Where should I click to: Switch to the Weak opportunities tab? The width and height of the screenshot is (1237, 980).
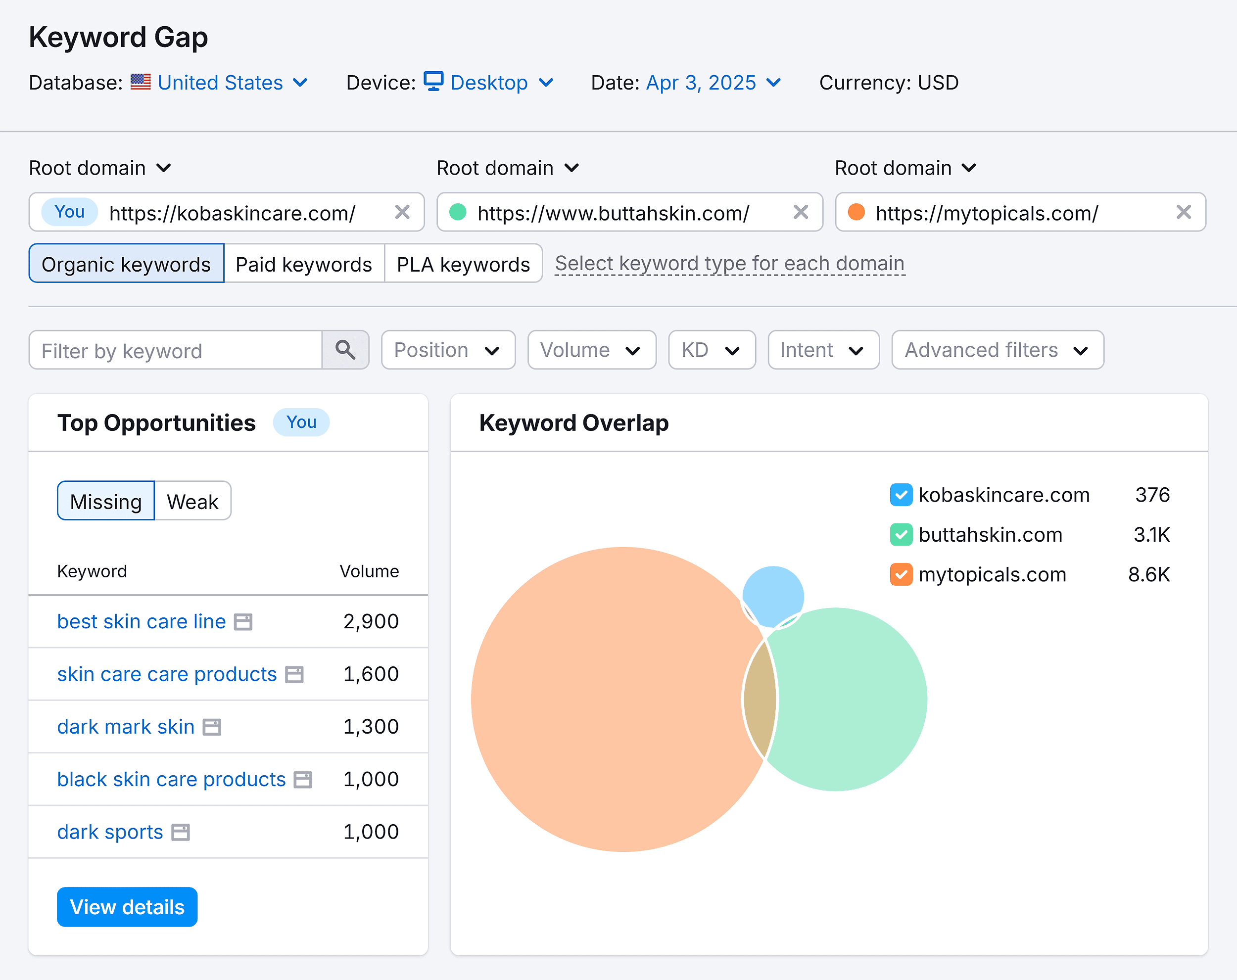click(x=193, y=501)
